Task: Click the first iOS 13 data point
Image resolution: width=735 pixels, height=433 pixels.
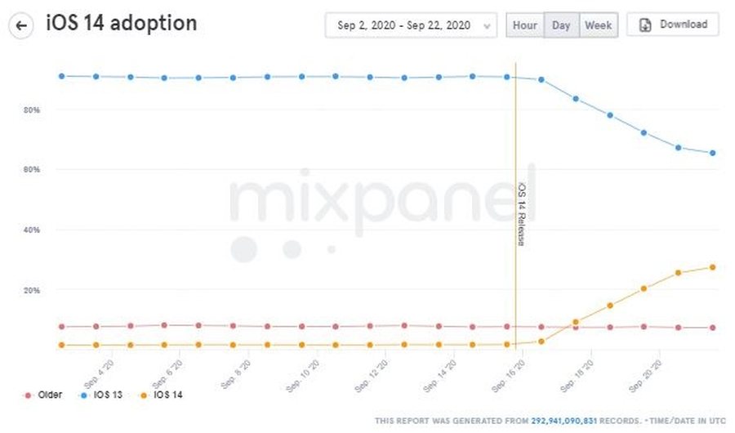Action: click(x=61, y=76)
